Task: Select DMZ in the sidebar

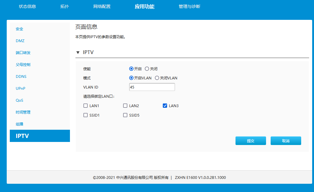Action: coord(20,41)
